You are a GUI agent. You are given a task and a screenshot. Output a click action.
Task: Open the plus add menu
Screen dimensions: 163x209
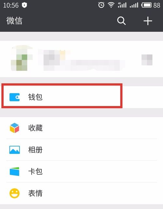[x=148, y=21]
